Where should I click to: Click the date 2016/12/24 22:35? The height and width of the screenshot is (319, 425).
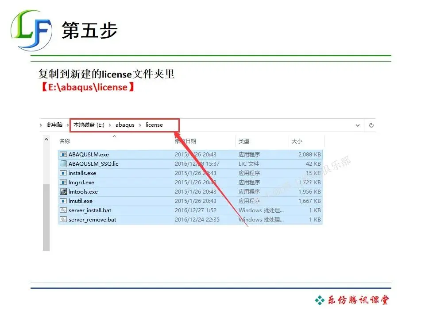(197, 219)
